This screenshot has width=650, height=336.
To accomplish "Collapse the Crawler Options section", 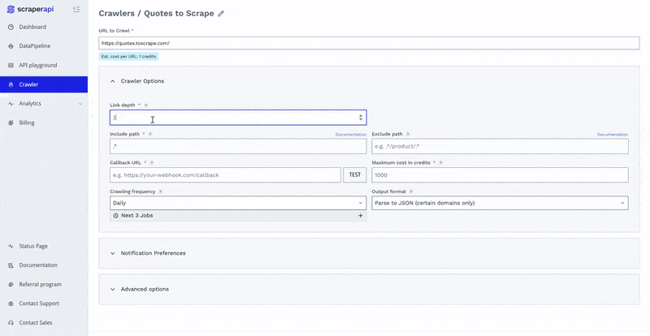I will [113, 81].
